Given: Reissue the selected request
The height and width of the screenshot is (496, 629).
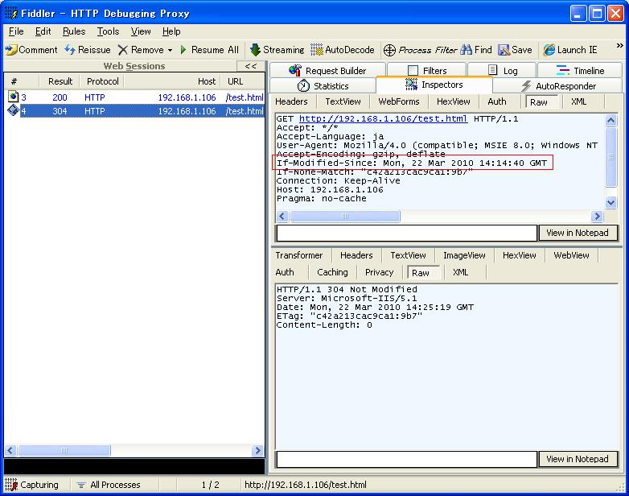Looking at the screenshot, I should point(88,50).
